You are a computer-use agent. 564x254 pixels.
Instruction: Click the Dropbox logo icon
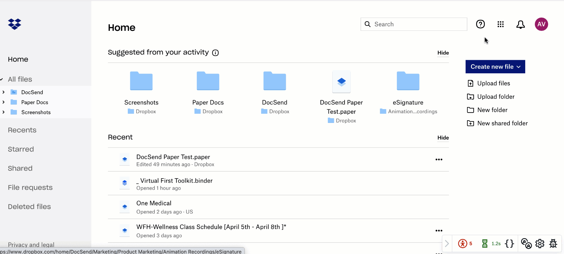tap(15, 24)
